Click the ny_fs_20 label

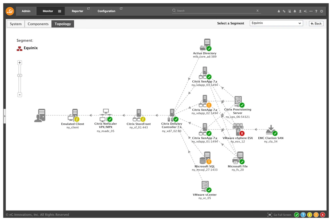[237, 170]
